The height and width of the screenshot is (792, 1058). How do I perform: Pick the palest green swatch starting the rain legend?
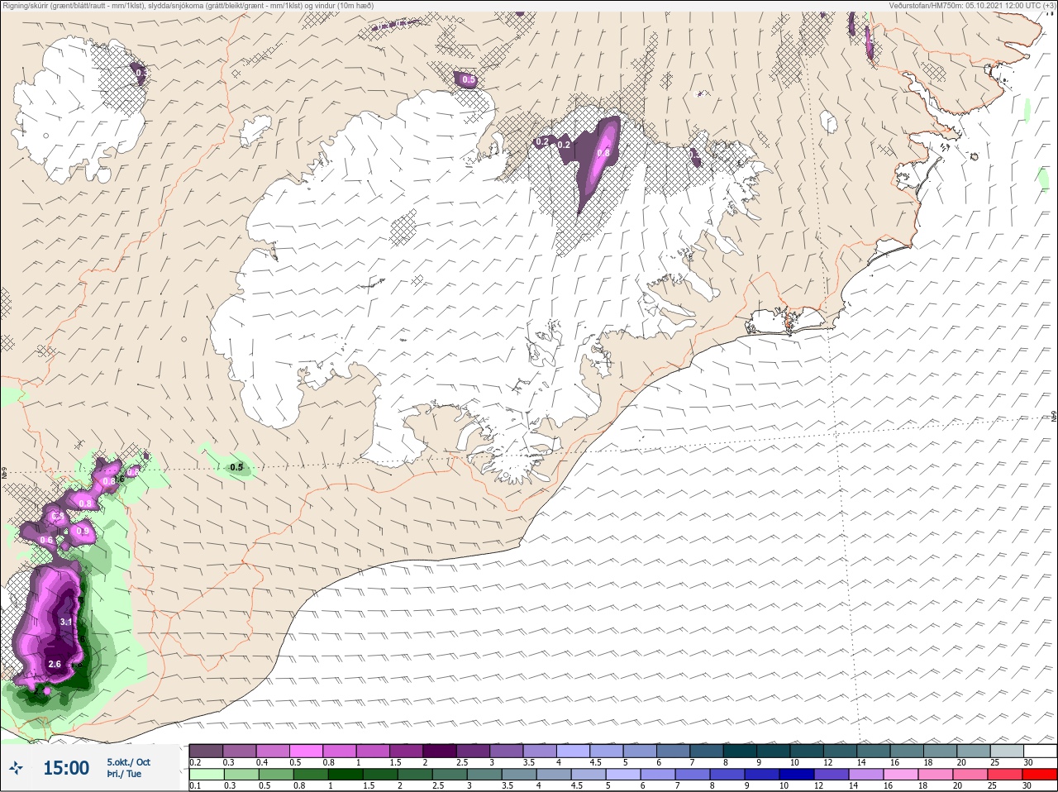(207, 775)
